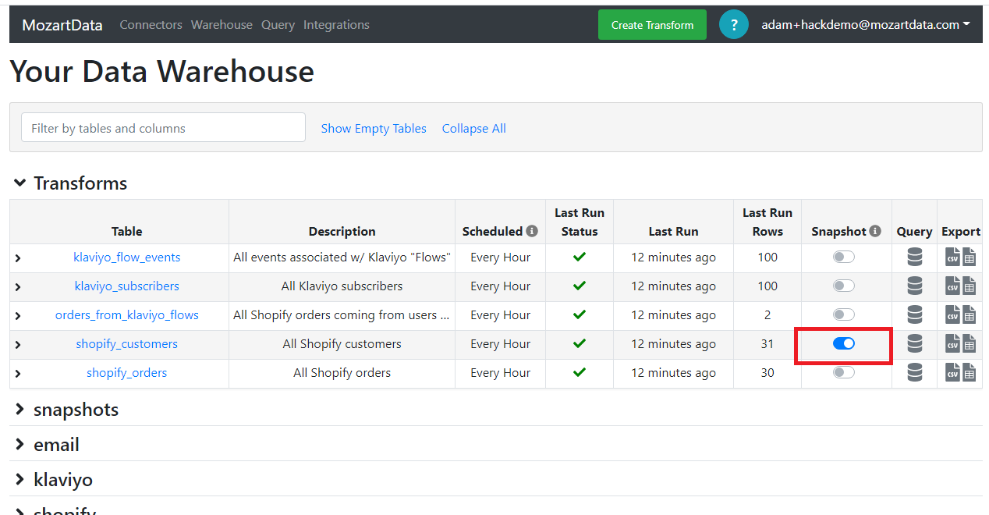Open query for shopify_orders table
Screen dimensions: 989x515
click(915, 372)
